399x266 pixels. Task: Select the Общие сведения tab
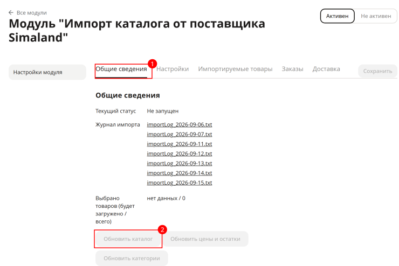(x=121, y=69)
